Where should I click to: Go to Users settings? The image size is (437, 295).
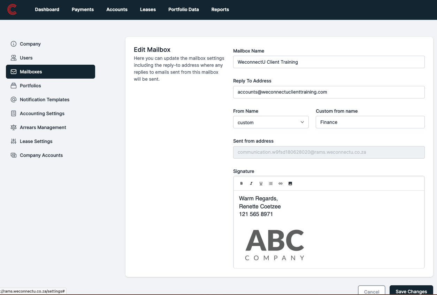pos(51,58)
